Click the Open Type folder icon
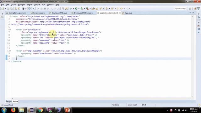This screenshot has width=201, height=113. pos(94,8)
